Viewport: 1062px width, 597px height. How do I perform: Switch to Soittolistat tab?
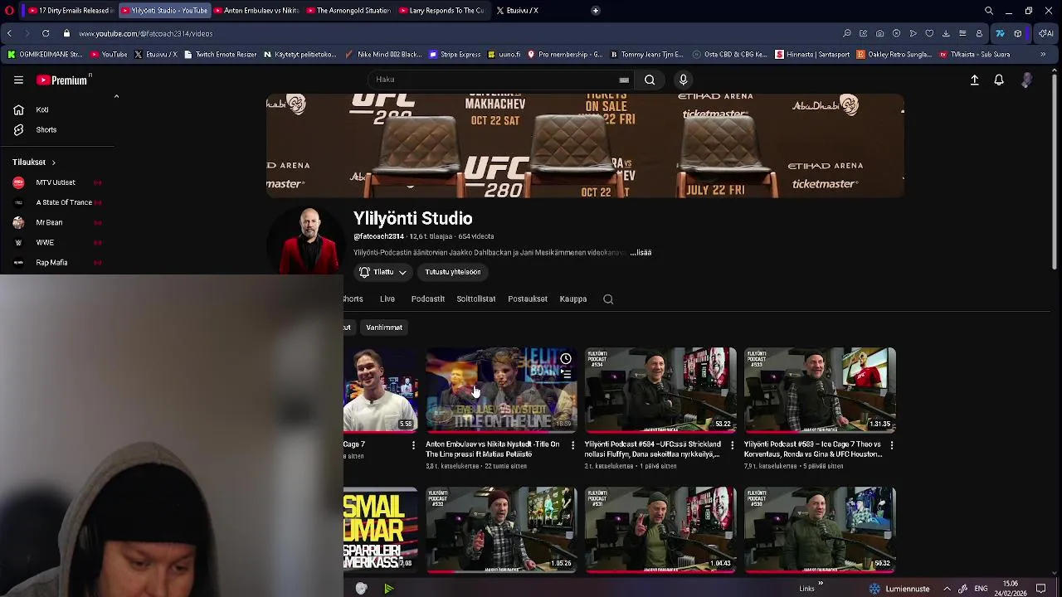click(476, 299)
